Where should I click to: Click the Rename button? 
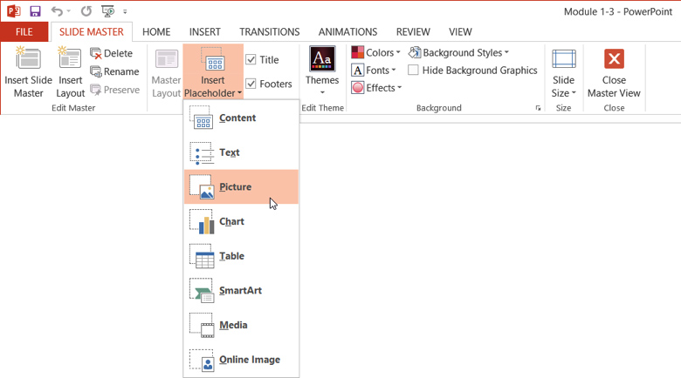click(114, 71)
